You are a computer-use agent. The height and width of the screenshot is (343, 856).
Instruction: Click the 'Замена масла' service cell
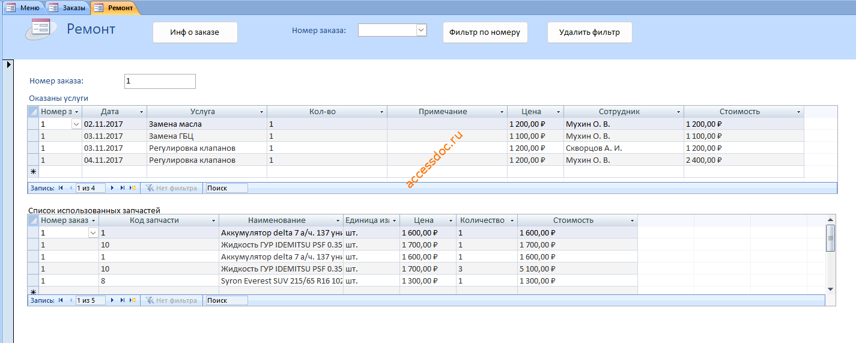point(207,124)
